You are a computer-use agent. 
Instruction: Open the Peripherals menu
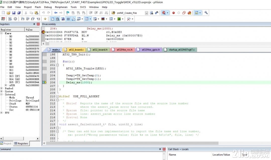(61, 7)
